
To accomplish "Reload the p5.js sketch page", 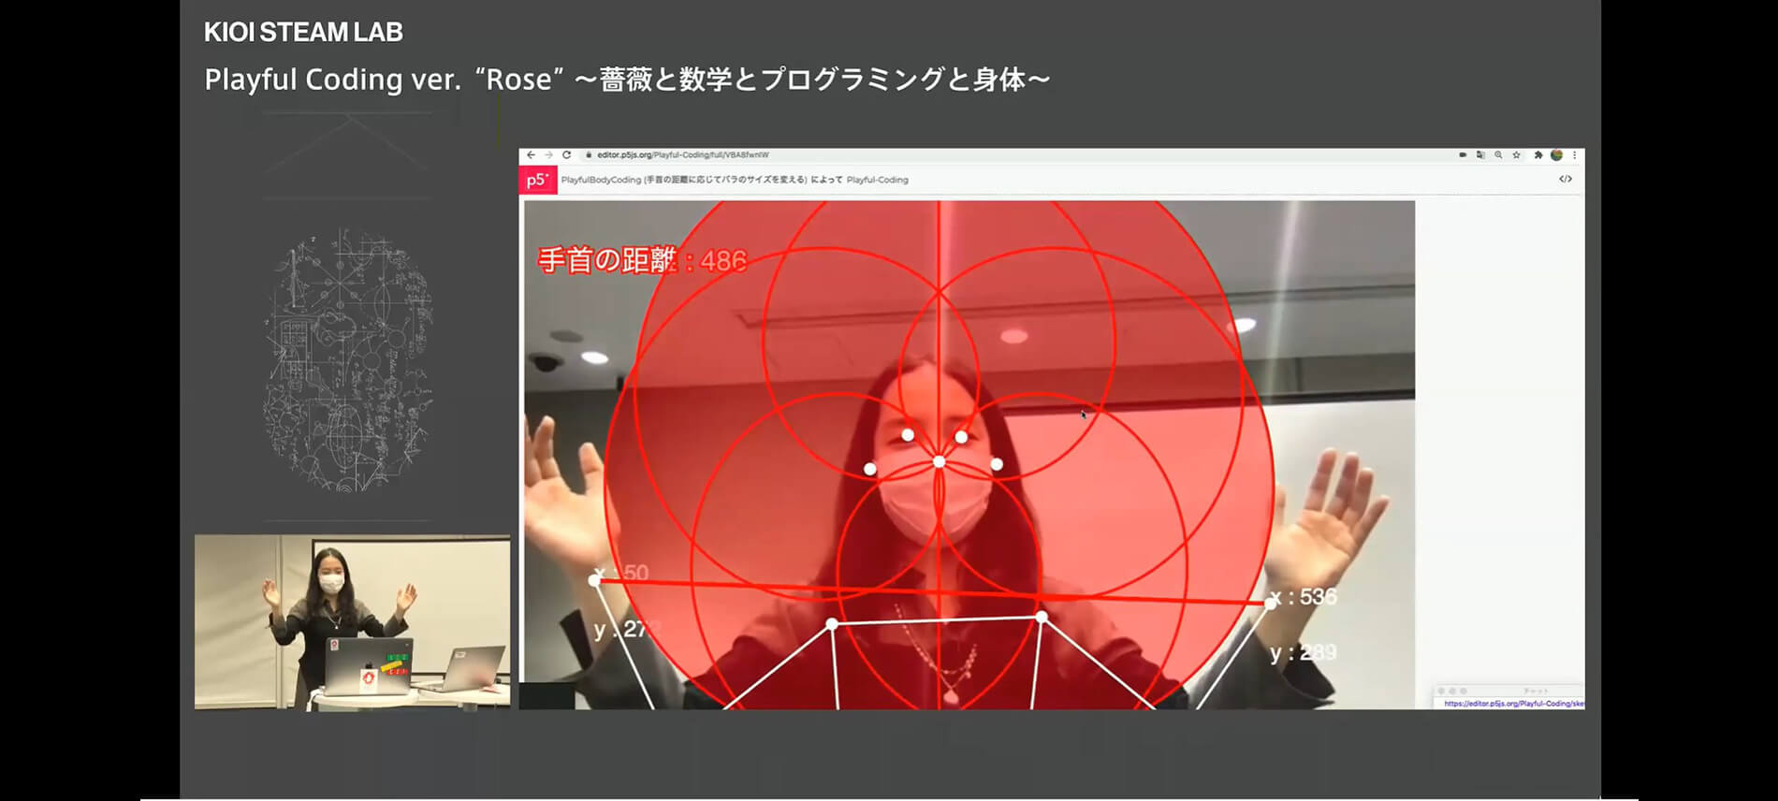I will point(566,155).
